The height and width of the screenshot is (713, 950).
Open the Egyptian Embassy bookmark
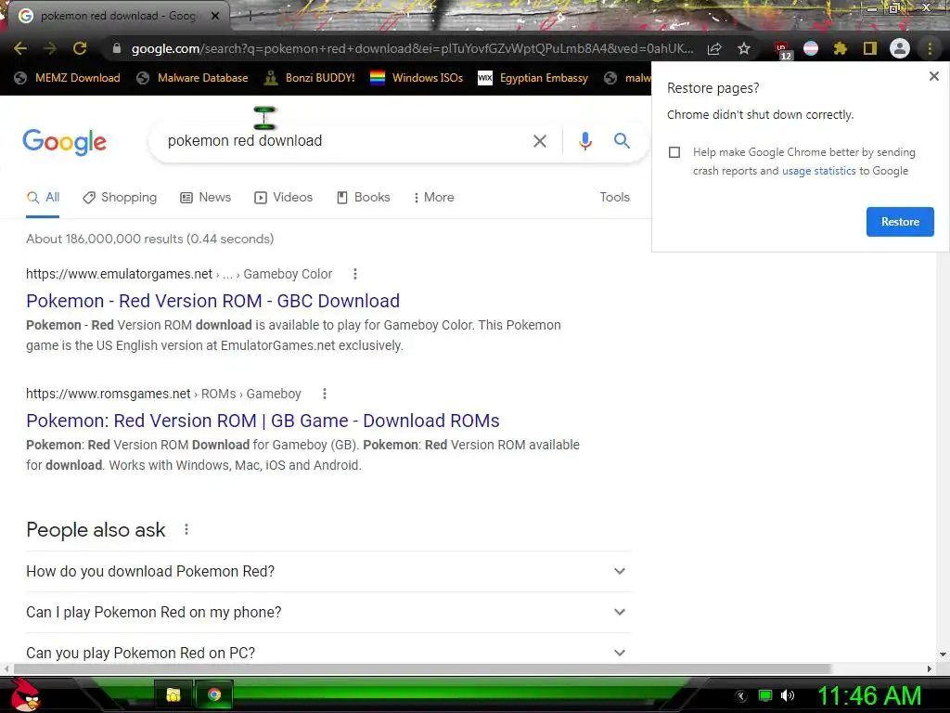[x=533, y=78]
